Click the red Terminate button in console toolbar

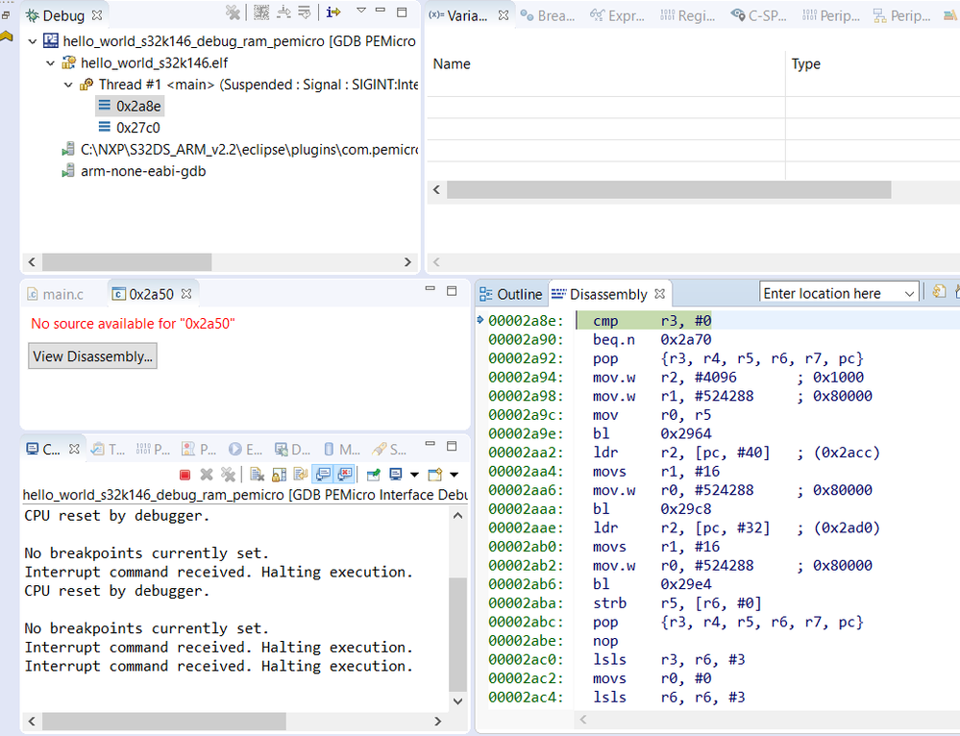pyautogui.click(x=185, y=475)
